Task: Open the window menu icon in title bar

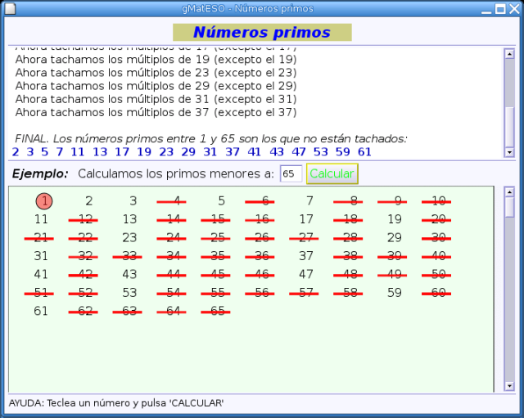Action: [x=7, y=7]
